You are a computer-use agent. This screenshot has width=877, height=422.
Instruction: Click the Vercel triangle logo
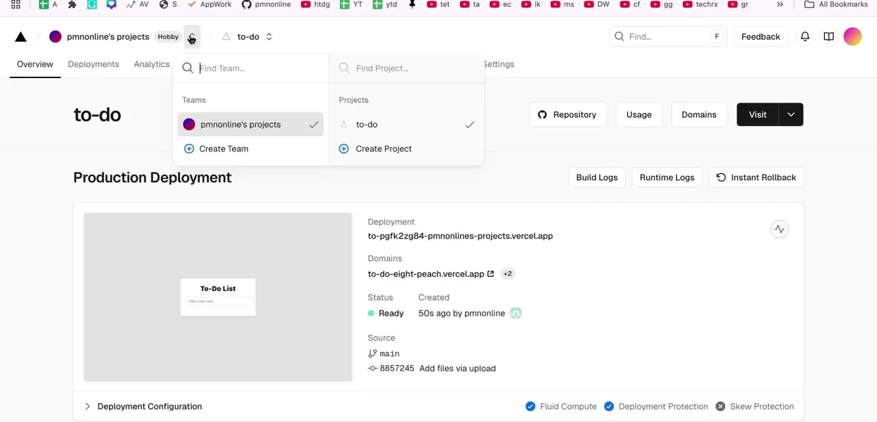[x=21, y=37]
